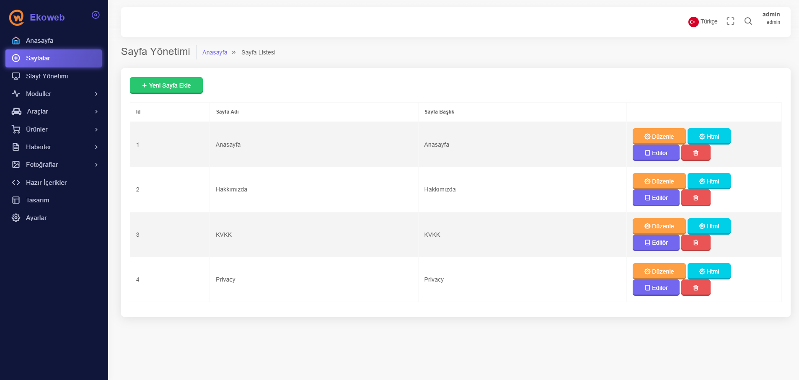Open Html editor for Hakkımızda page

[708, 181]
